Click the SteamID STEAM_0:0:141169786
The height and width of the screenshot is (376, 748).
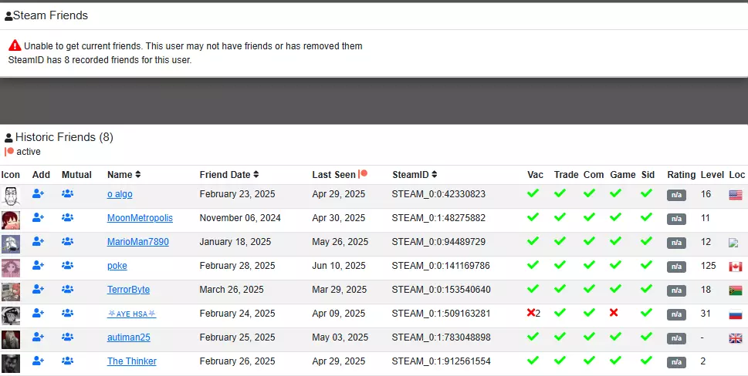(x=441, y=266)
